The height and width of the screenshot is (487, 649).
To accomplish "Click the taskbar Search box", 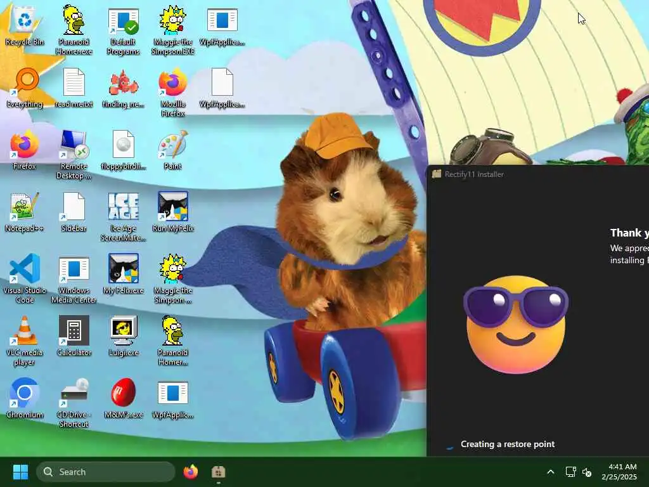I will pos(106,472).
